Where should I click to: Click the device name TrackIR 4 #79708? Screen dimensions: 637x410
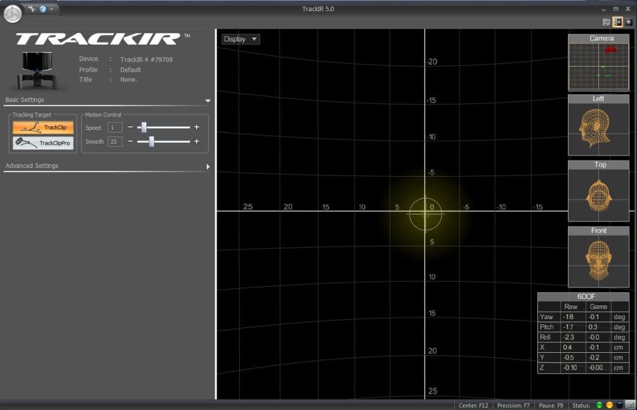[146, 60]
